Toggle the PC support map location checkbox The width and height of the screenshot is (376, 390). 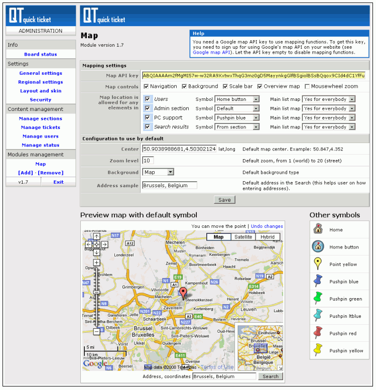148,117
